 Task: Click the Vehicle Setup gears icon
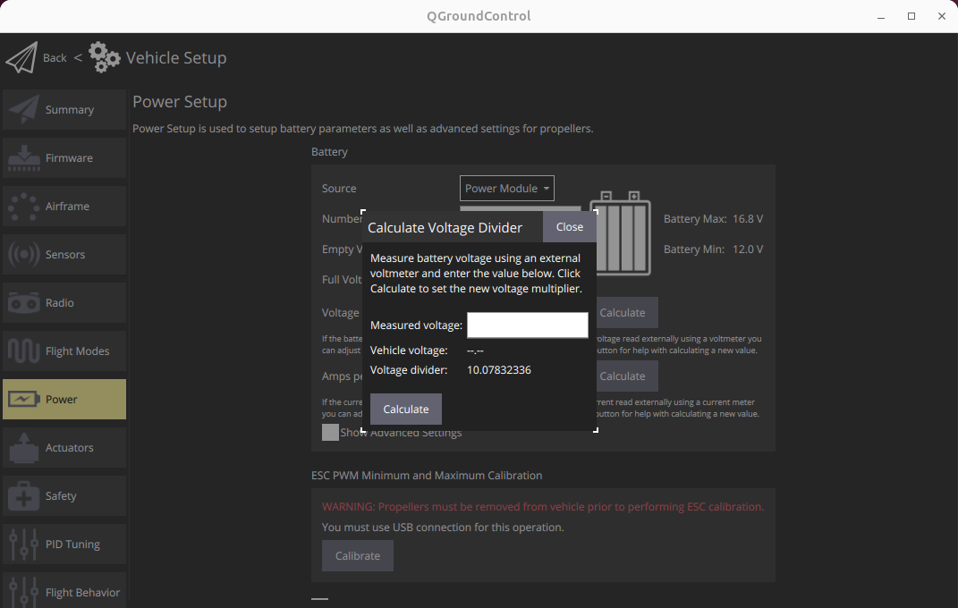coord(105,57)
